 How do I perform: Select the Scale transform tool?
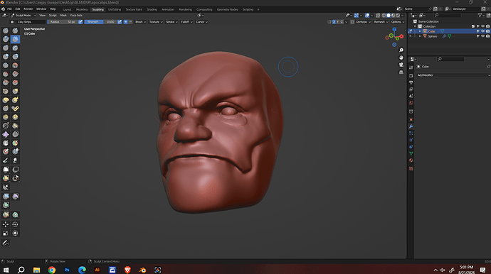[x=6, y=233]
